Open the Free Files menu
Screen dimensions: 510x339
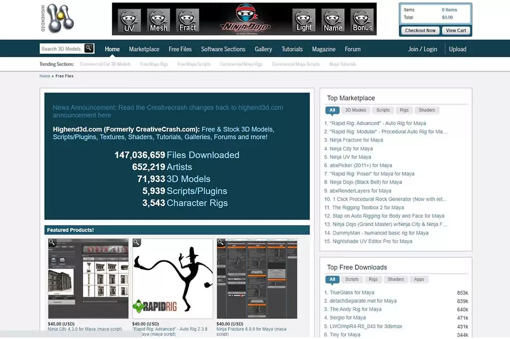(180, 49)
